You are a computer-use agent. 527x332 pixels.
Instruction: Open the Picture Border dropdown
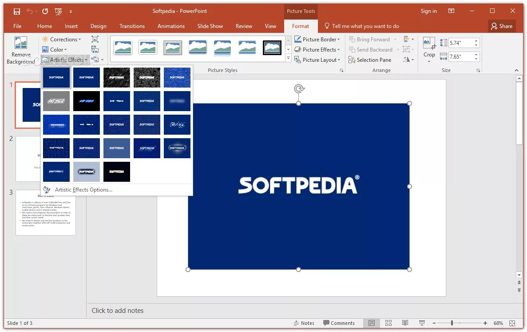(317, 40)
